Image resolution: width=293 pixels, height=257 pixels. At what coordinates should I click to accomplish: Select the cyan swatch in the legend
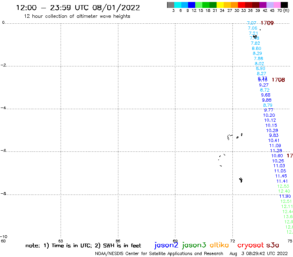point(178,5)
